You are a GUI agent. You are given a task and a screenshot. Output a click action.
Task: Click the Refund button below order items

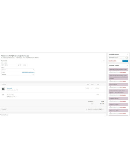click(x=4, y=109)
